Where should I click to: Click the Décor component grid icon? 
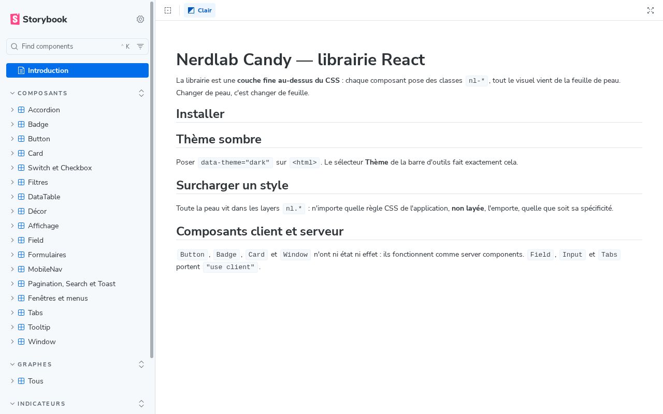(x=21, y=211)
